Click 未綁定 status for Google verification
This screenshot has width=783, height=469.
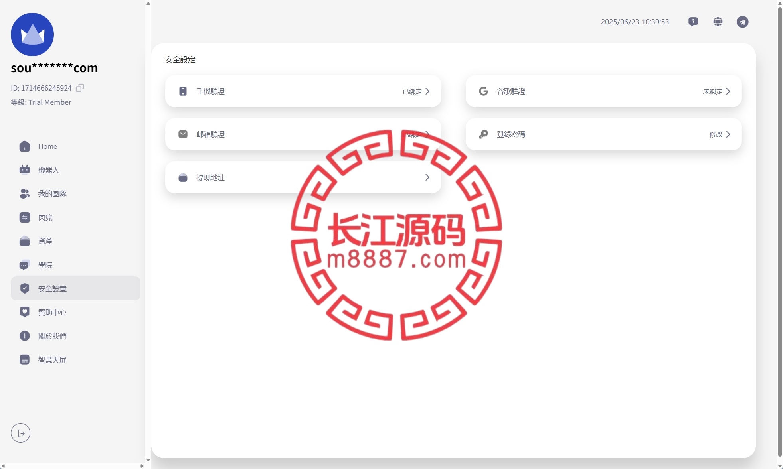click(713, 91)
